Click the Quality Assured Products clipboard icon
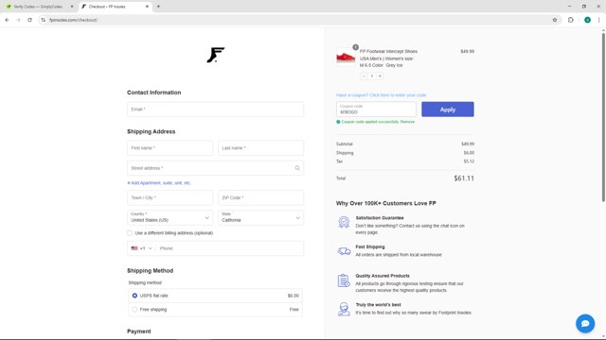The image size is (606, 340). (x=344, y=280)
